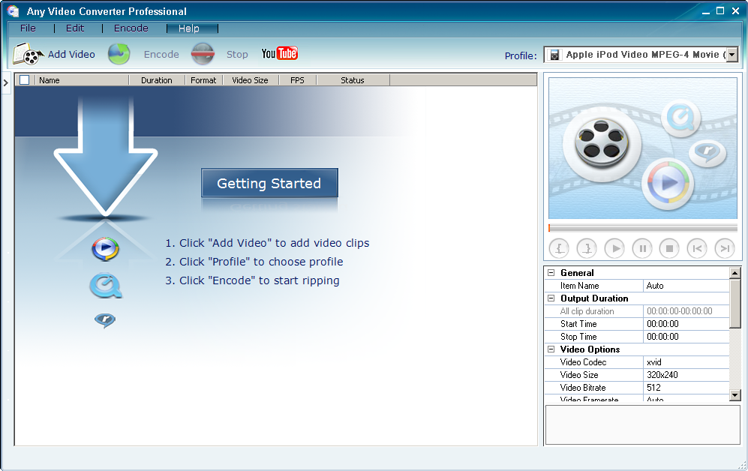Open the YouTube logo button
Viewport: 748px width, 471px height.
pos(280,53)
